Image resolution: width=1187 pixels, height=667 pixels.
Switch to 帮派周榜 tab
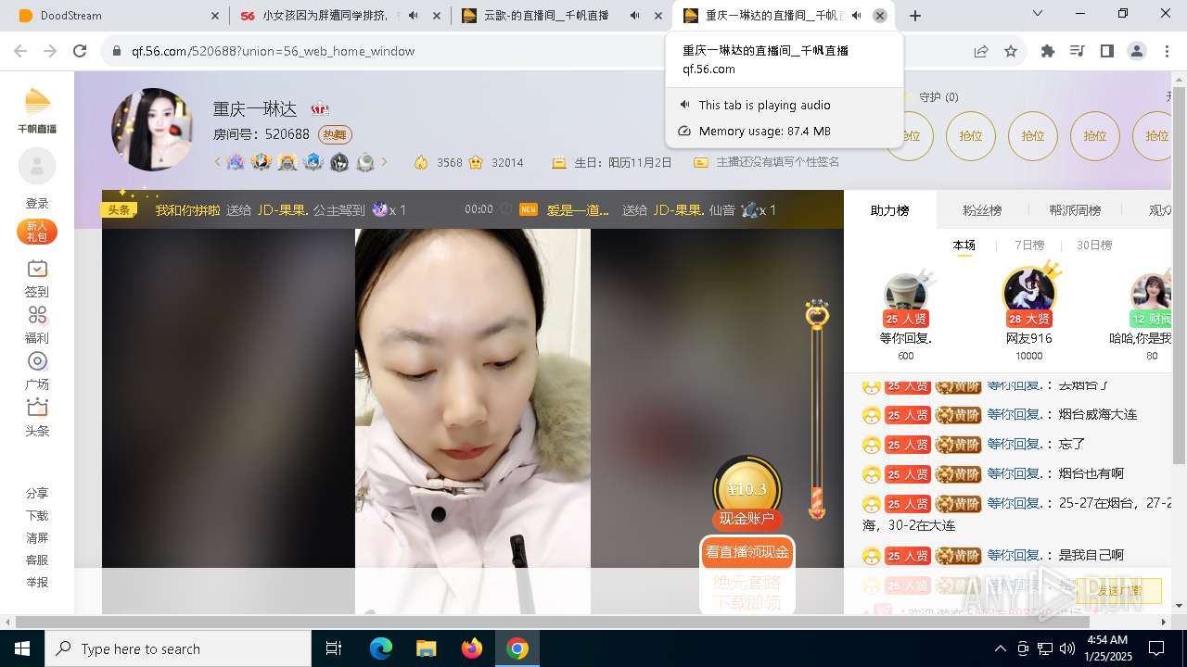click(1075, 210)
